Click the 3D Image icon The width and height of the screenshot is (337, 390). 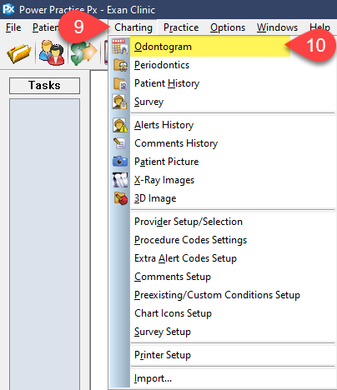coord(120,198)
